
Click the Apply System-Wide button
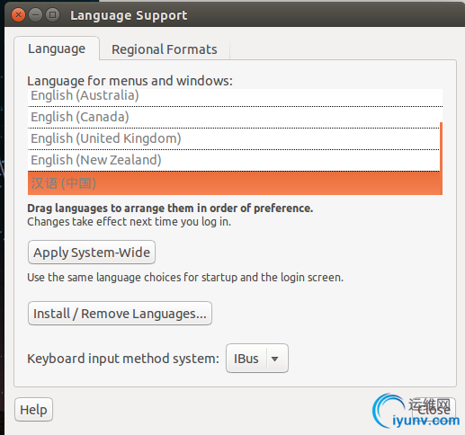click(x=92, y=253)
